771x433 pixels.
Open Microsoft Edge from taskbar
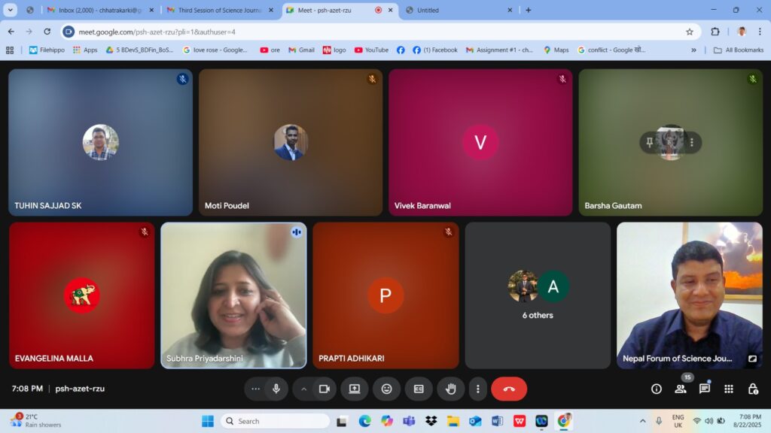pos(365,421)
